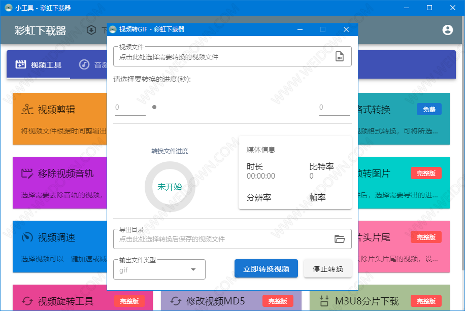Select the 视频工具 tab

point(39,64)
